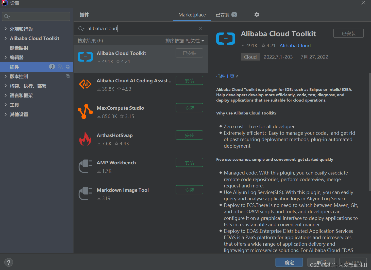Click the Markdown Image Tool plug icon
Image resolution: width=371 pixels, height=270 pixels.
(x=85, y=194)
